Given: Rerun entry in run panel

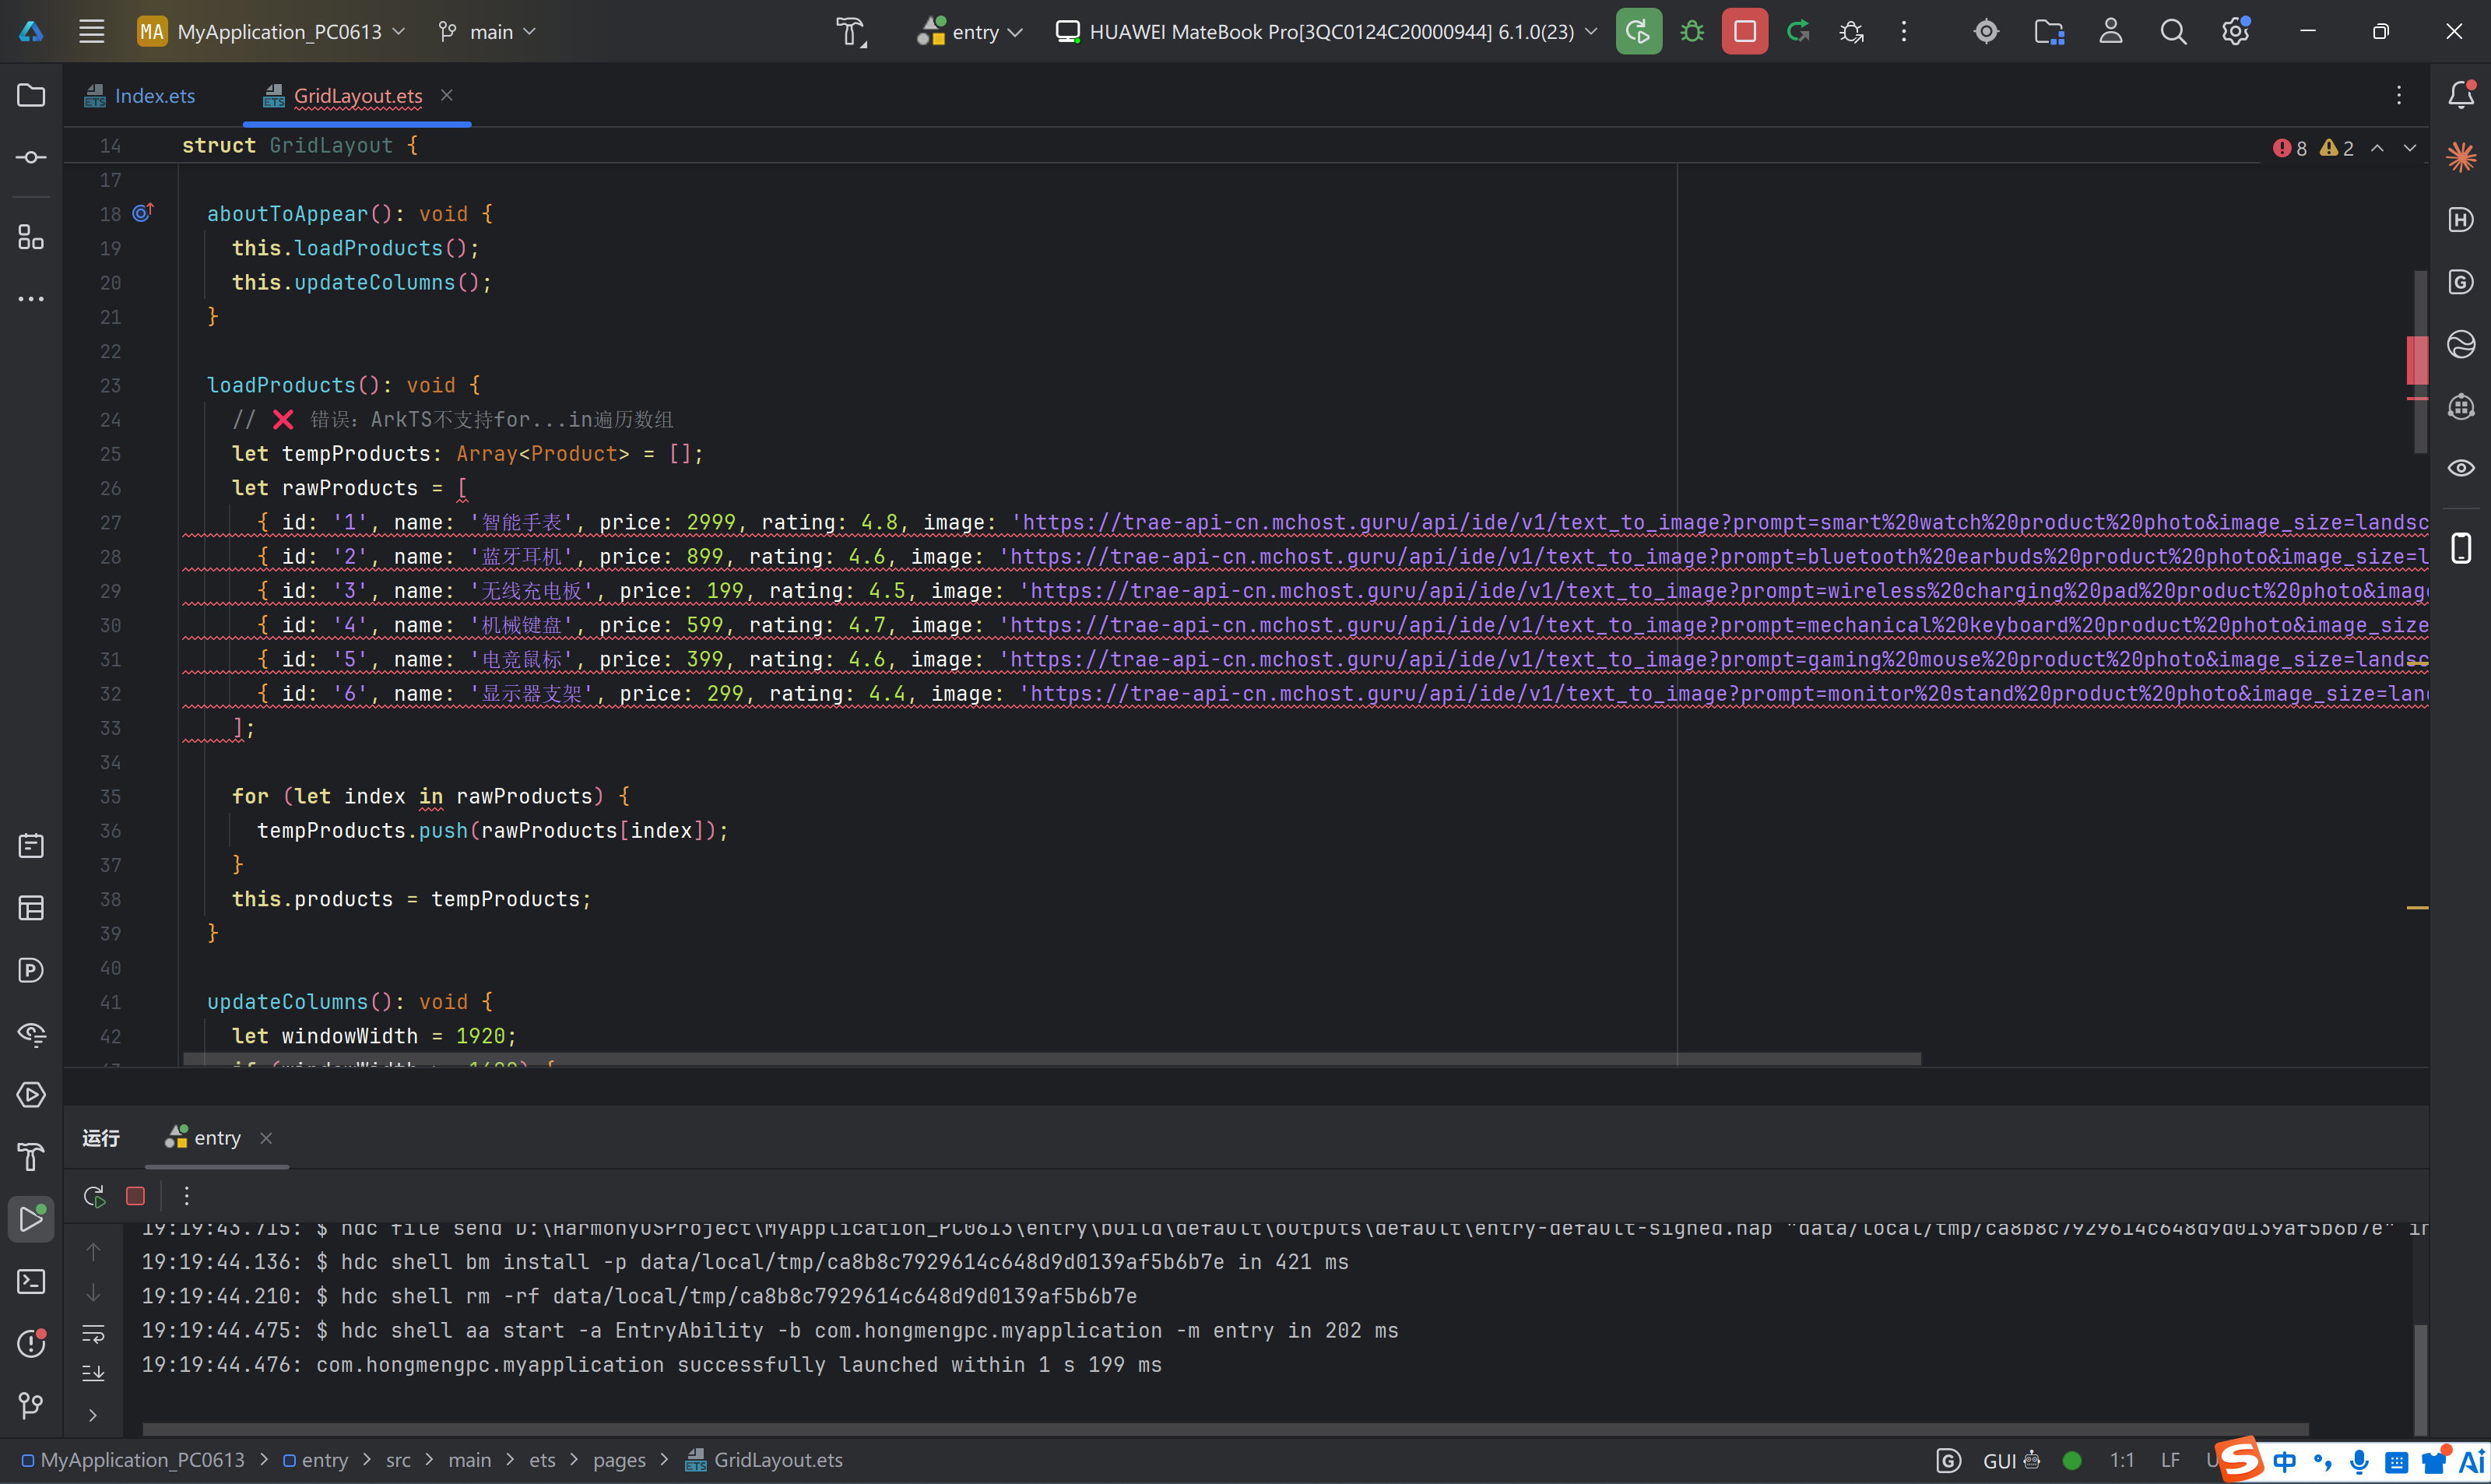Looking at the screenshot, I should pyautogui.click(x=94, y=1195).
